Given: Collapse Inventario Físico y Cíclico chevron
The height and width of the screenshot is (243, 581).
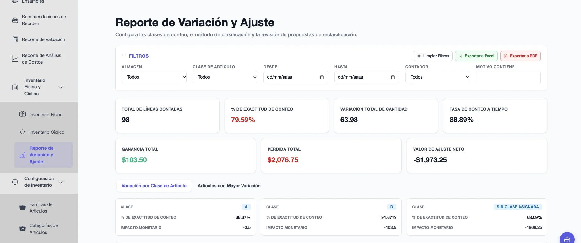Looking at the screenshot, I should 61,87.
